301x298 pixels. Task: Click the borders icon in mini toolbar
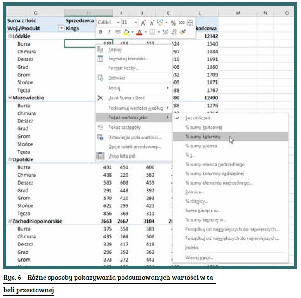(x=152, y=32)
